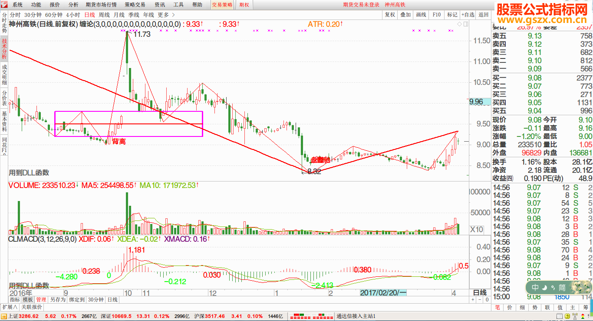Viewport: 593px width, 321px height.
Task: Expand the 扩展∧ panel
Action: 10,307
